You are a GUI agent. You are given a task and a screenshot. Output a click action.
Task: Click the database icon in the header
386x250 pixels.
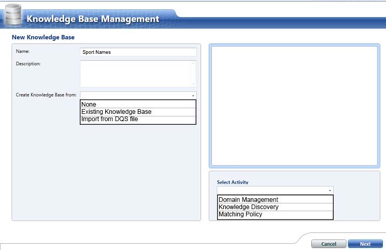(x=13, y=14)
